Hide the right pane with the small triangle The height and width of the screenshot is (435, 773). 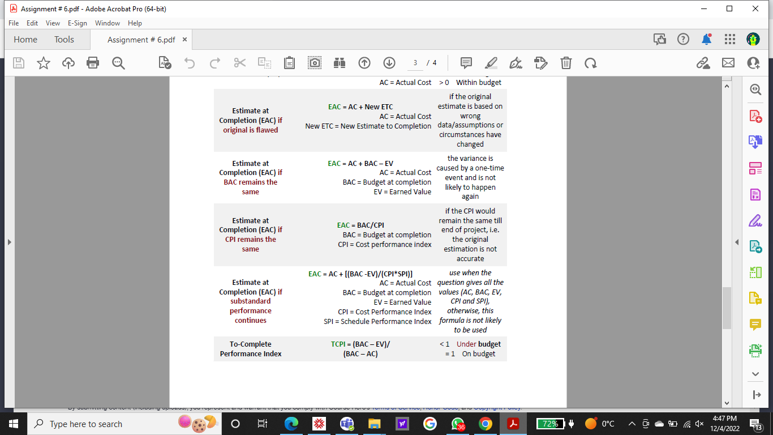coord(736,242)
